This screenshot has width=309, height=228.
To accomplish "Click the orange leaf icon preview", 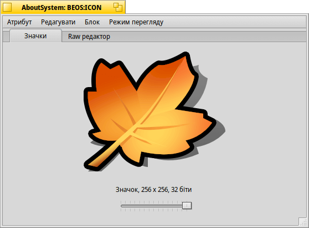I will pyautogui.click(x=154, y=112).
